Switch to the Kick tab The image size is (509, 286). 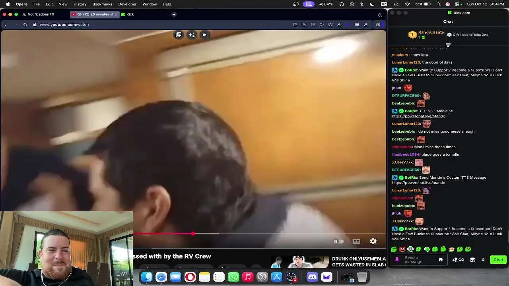[128, 14]
